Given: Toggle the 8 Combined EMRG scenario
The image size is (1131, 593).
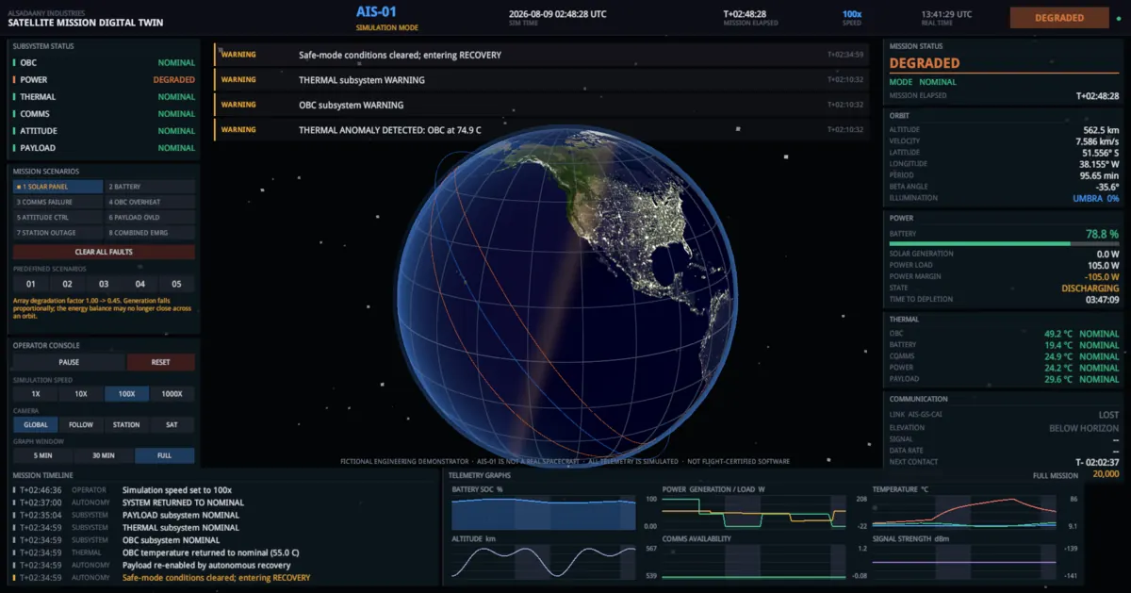Looking at the screenshot, I should pyautogui.click(x=150, y=232).
